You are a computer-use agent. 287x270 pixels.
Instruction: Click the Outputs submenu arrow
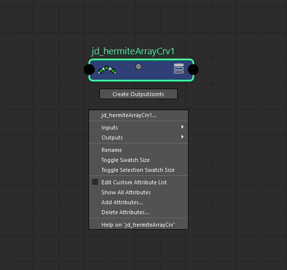(183, 136)
